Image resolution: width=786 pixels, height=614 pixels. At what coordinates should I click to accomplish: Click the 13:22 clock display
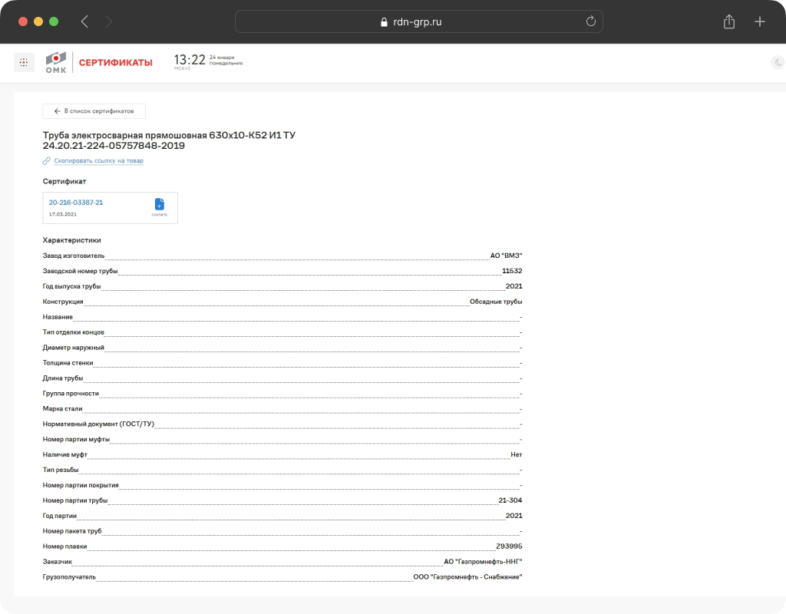[190, 60]
